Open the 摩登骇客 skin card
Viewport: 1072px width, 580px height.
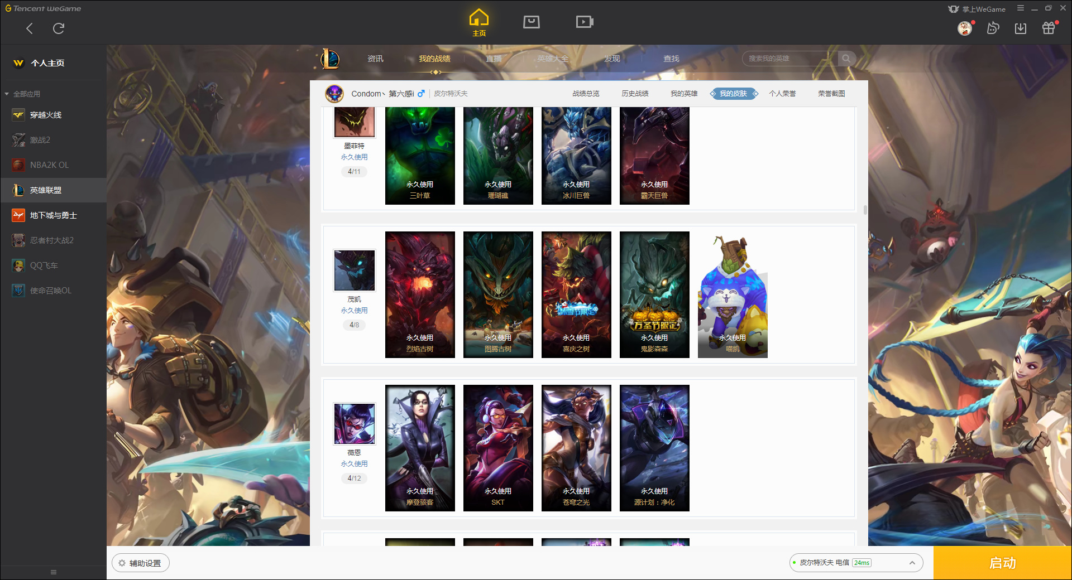point(420,448)
